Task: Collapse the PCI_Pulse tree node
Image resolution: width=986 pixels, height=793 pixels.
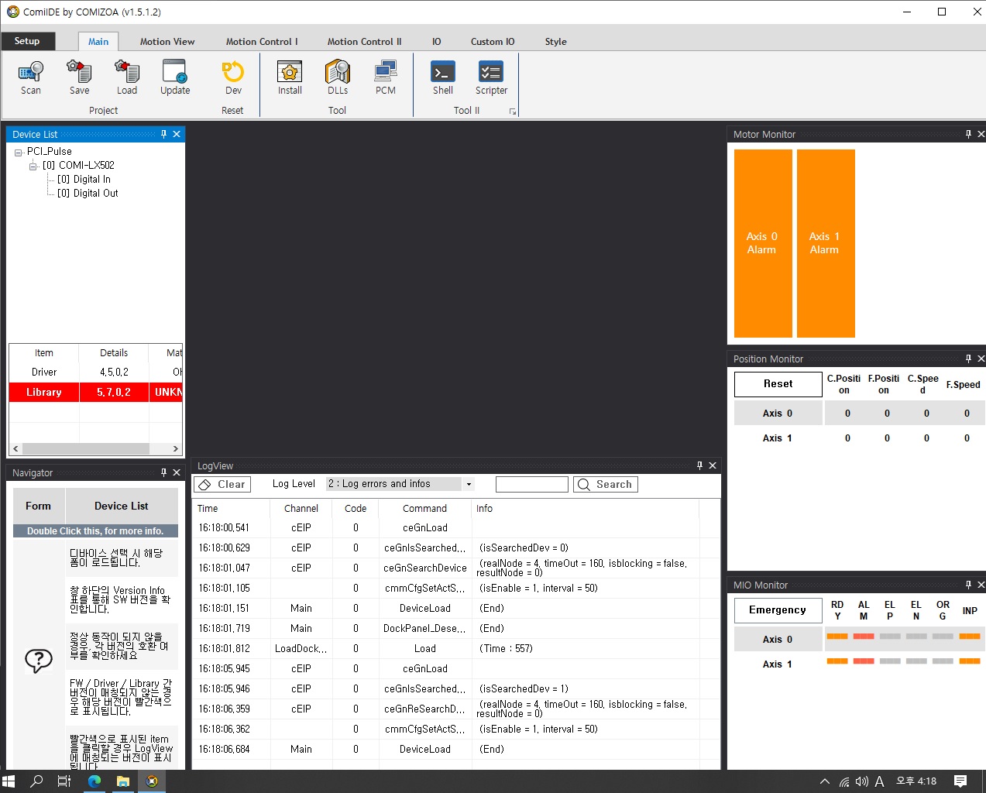Action: click(19, 153)
